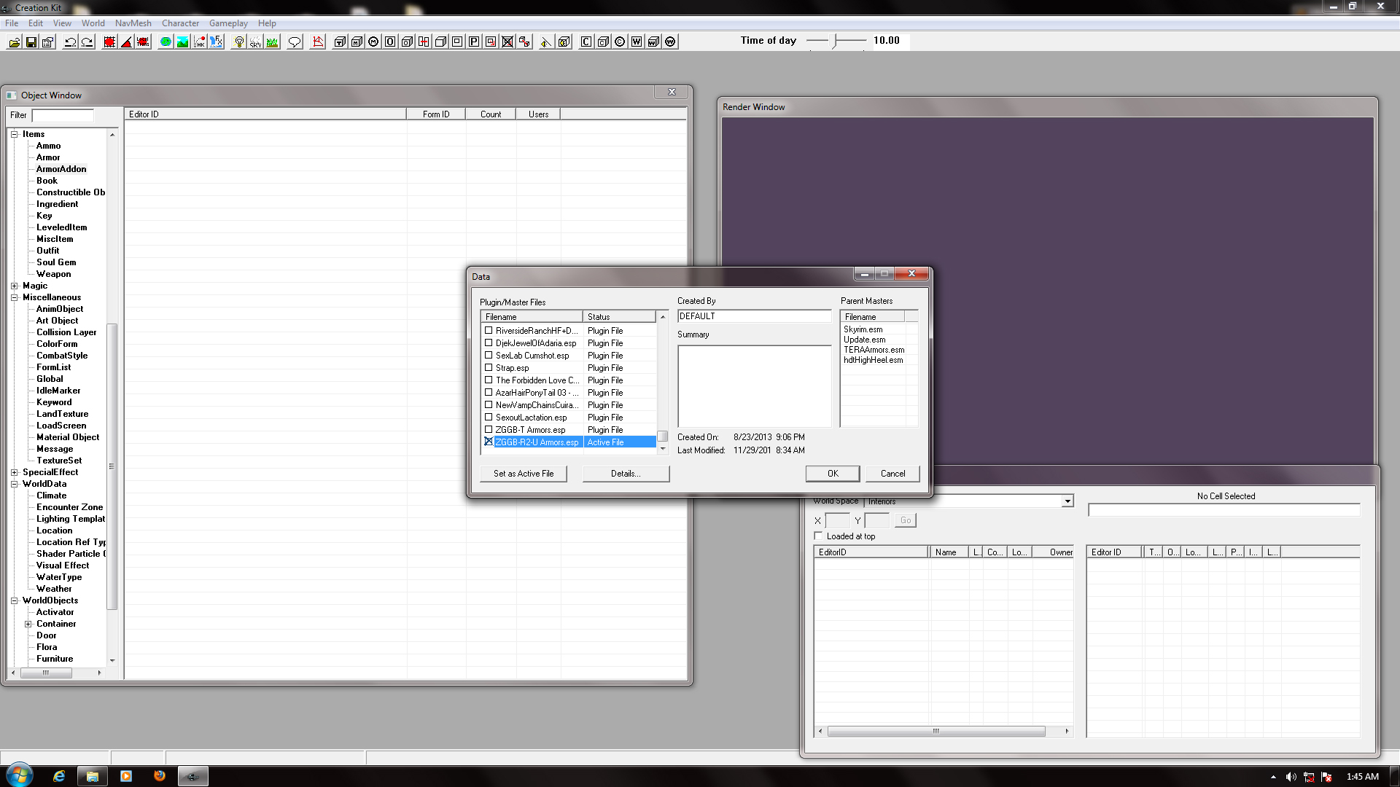
Task: Toggle the SKY toolbar icon
Action: click(x=255, y=42)
